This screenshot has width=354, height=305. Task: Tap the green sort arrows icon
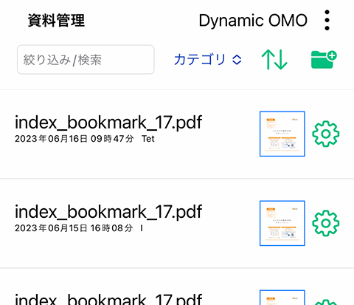(274, 60)
